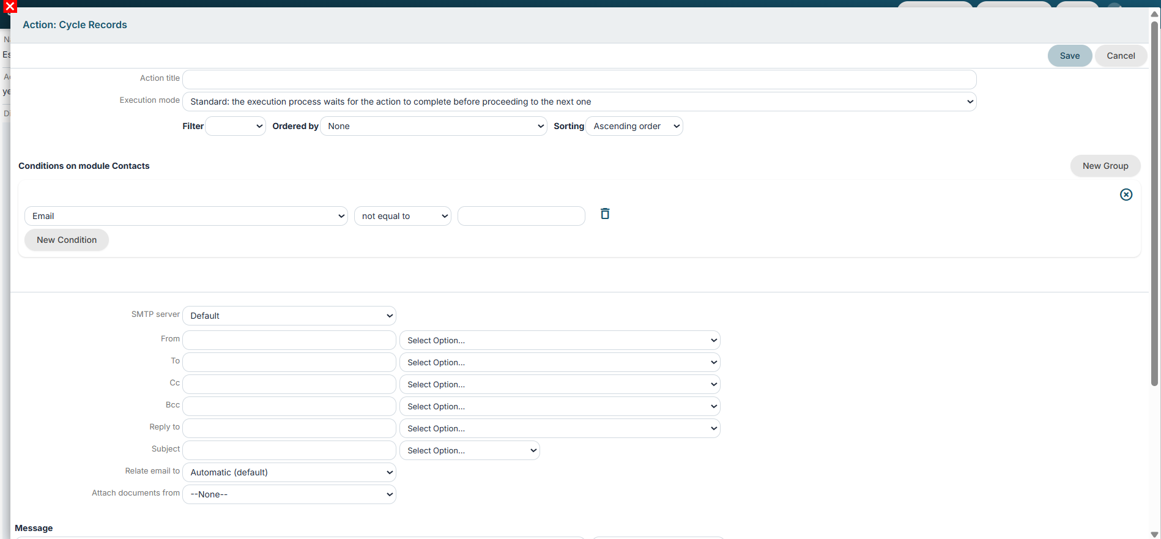
Task: Open Attach documents from dropdown
Action: point(289,494)
